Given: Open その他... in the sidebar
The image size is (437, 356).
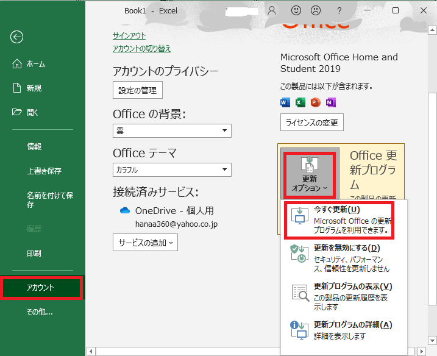Looking at the screenshot, I should (x=40, y=311).
